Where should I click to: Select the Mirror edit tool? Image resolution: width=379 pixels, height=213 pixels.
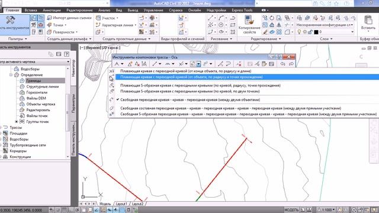point(279,25)
